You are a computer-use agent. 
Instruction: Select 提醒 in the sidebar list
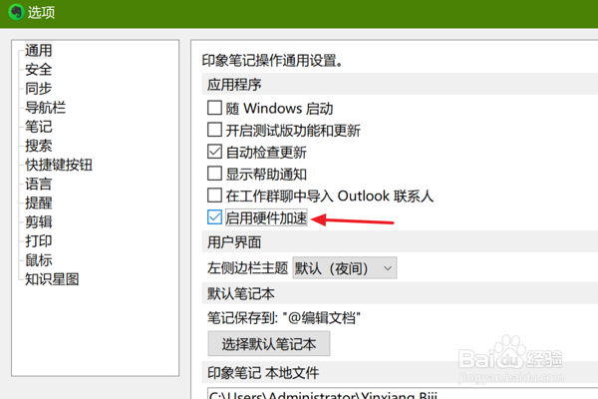pyautogui.click(x=38, y=202)
